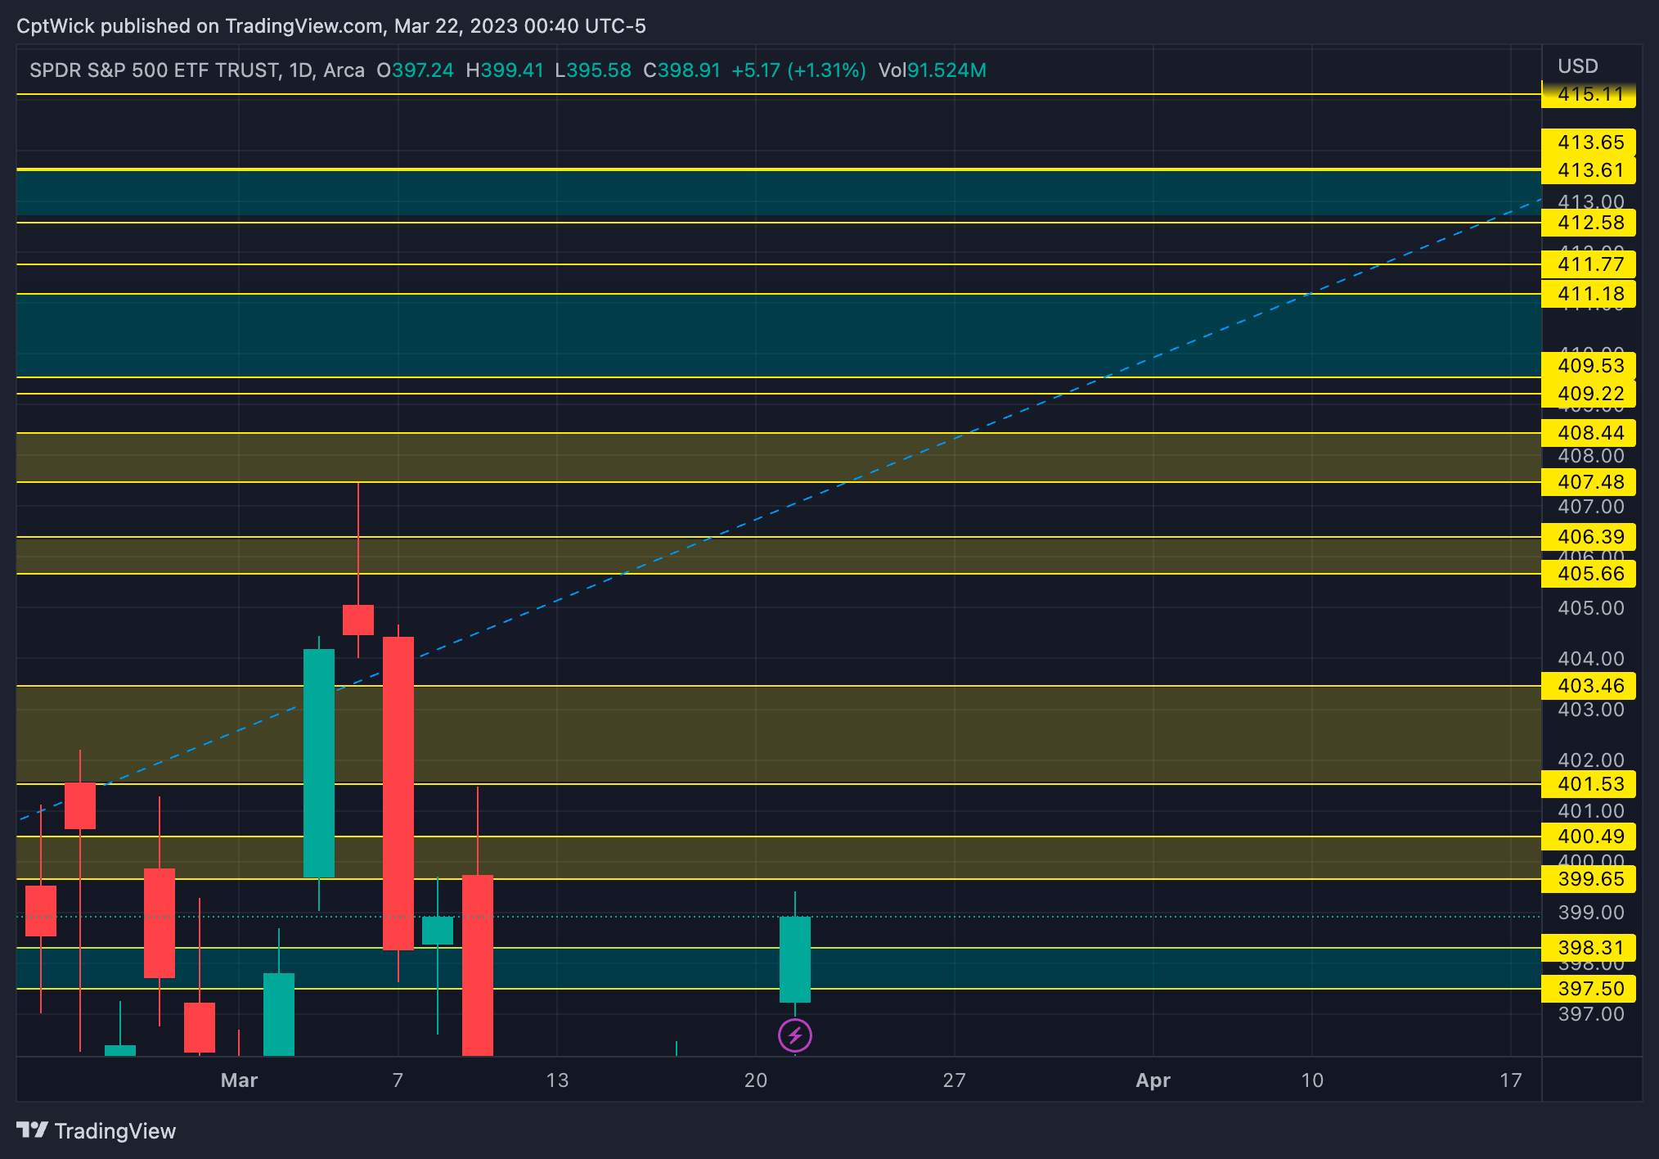Click the TradingView logo at bottom
The image size is (1659, 1159).
pos(96,1131)
